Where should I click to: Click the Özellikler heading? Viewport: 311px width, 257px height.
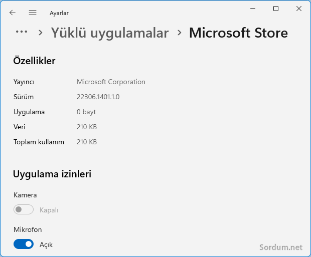(34, 61)
